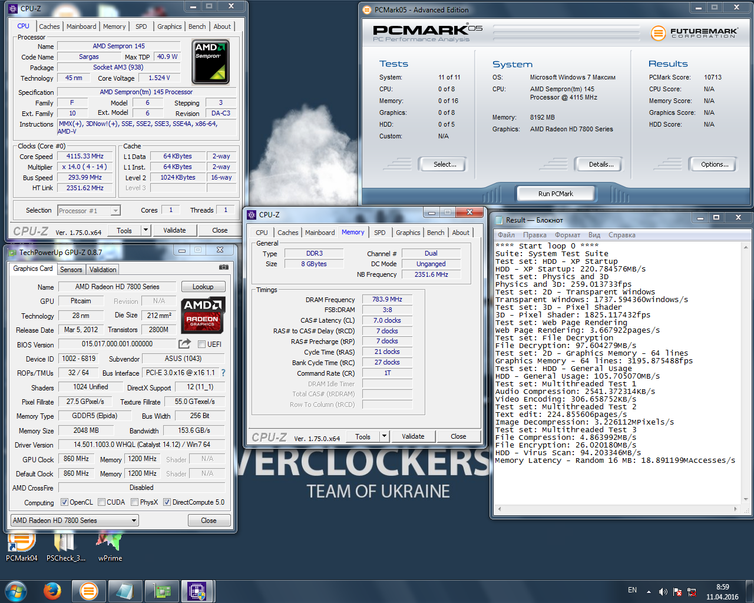Toggle the DirectCompute 5.0 checkbox
Viewport: 754px width, 603px height.
[167, 502]
